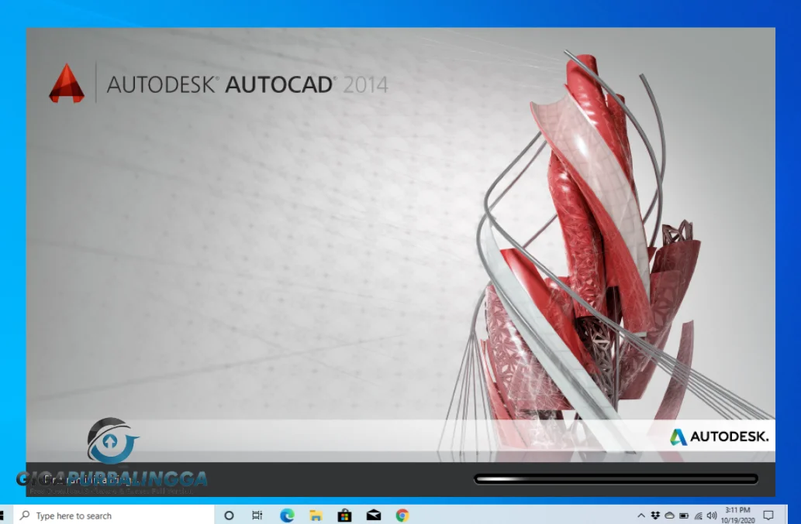Open Cortana circle icon in taskbar
The height and width of the screenshot is (524, 801).
(229, 515)
